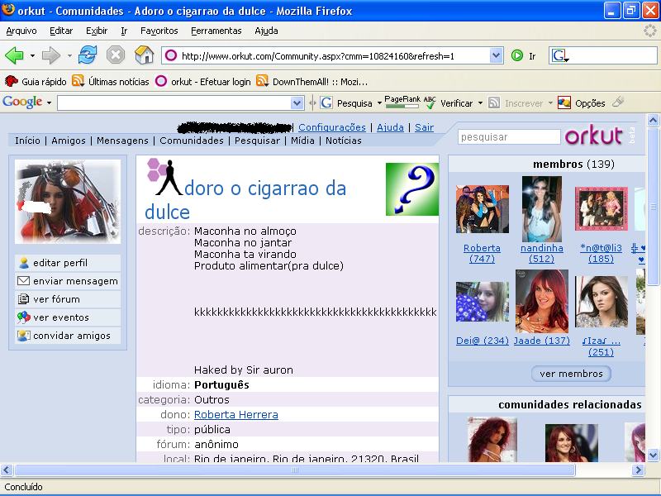Open the Jaade (137) member photo
Image resolution: width=661 pixels, height=496 pixels.
coord(542,302)
